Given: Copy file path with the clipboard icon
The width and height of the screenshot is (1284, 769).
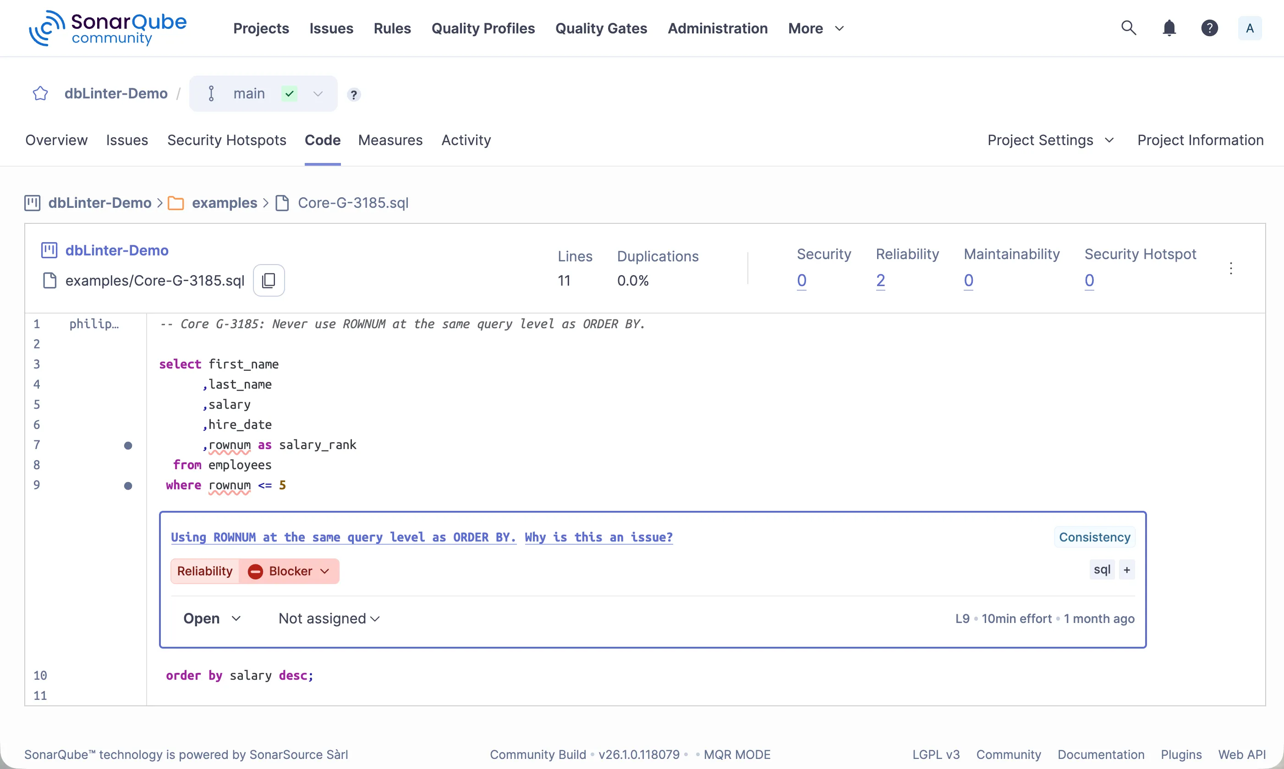Looking at the screenshot, I should [x=269, y=280].
